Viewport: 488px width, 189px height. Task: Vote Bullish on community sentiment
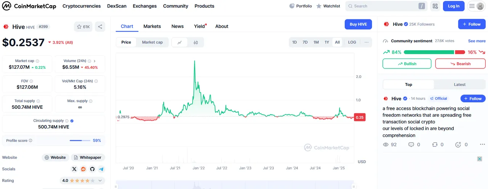click(x=407, y=64)
